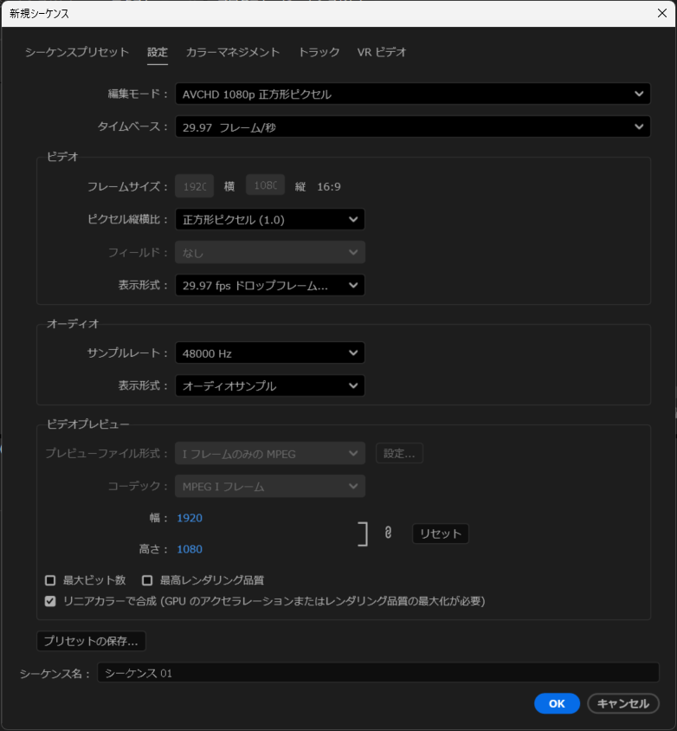This screenshot has height=731, width=677.
Task: Click the プレビューファイル形式 dropdown
Action: pos(270,454)
